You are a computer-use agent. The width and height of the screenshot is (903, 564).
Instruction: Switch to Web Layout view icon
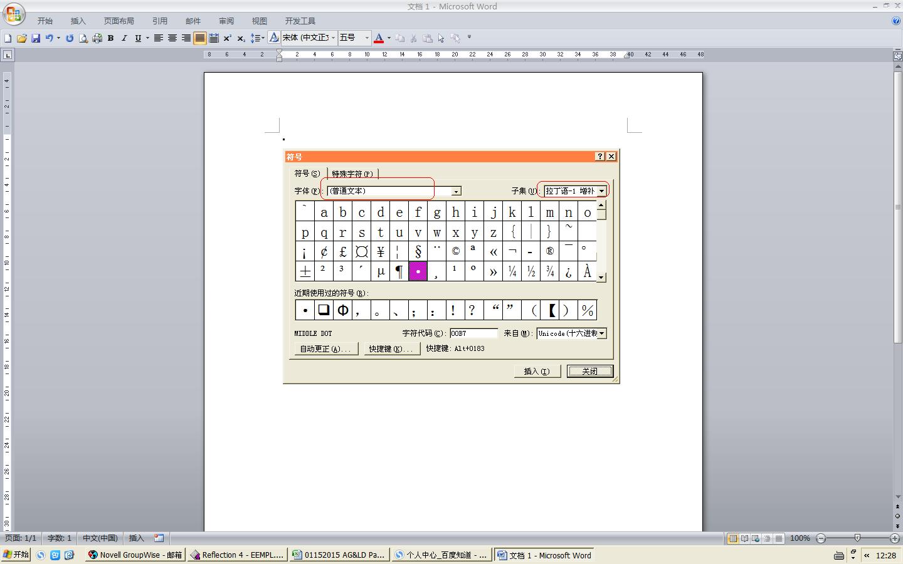tap(756, 538)
